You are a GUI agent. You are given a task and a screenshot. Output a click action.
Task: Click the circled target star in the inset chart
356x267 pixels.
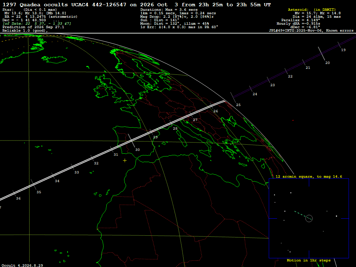pyautogui.click(x=309, y=218)
